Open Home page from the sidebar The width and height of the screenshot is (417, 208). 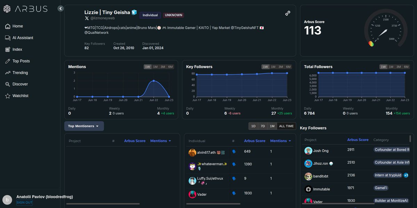[18, 26]
